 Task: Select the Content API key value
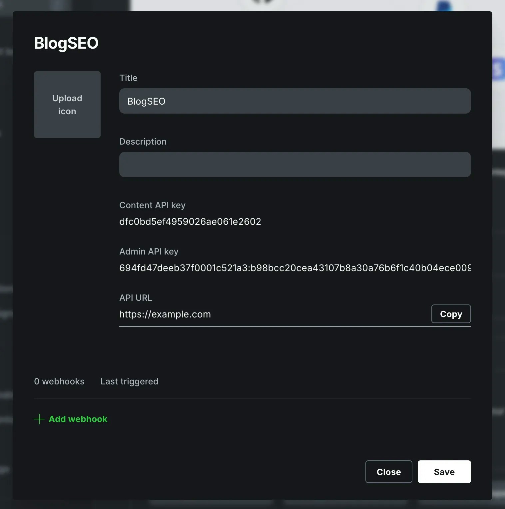click(190, 221)
